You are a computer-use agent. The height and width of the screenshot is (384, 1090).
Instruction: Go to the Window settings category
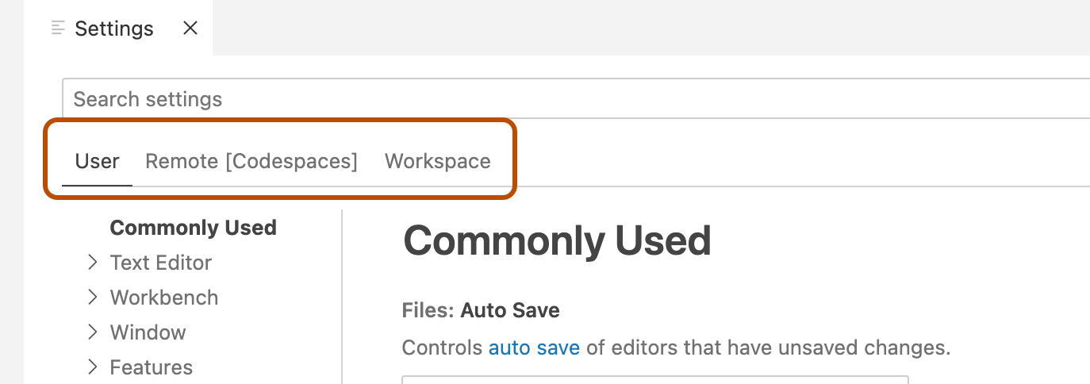[x=148, y=332]
